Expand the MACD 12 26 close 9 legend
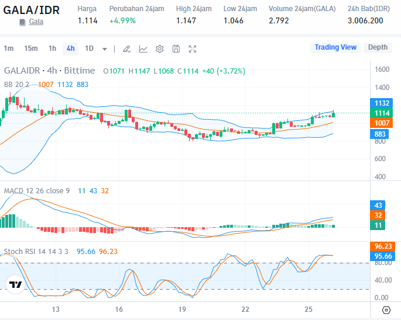The image size is (401, 320). [x=37, y=190]
